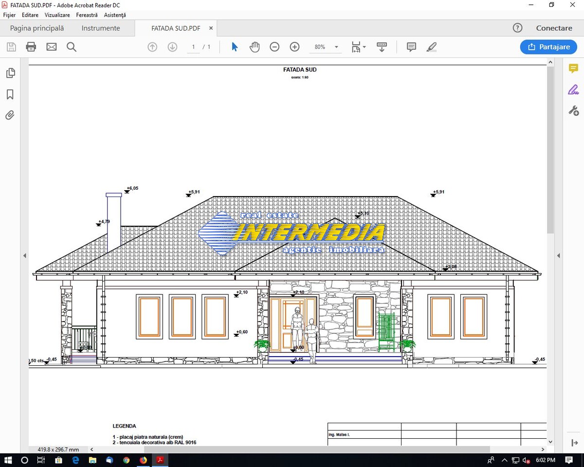This screenshot has height=467, width=584.
Task: Click the Send by email envelope icon
Action: [52, 47]
